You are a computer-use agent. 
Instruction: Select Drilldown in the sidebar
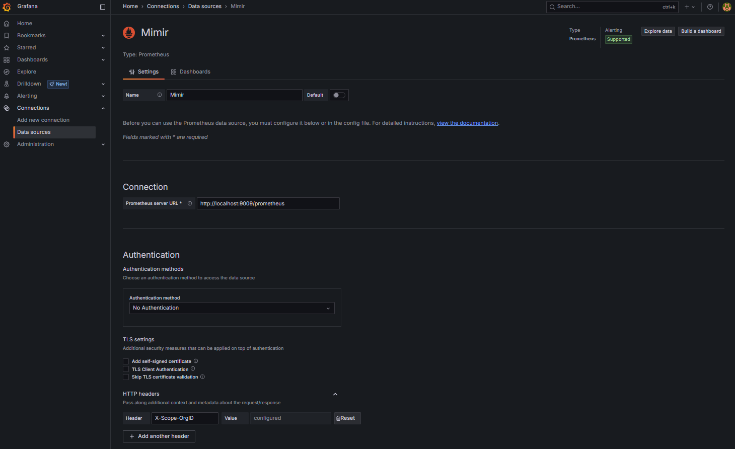pyautogui.click(x=29, y=84)
